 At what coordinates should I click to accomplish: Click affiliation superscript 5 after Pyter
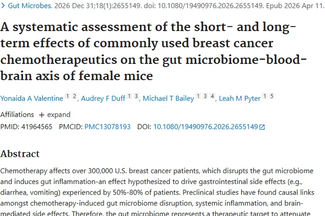click(x=272, y=96)
